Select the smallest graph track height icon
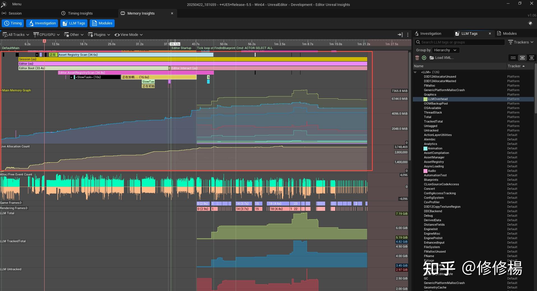This screenshot has height=291, width=537. (513, 58)
